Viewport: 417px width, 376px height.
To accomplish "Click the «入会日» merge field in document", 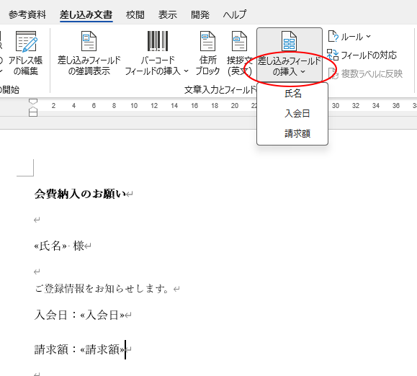I will tap(102, 315).
